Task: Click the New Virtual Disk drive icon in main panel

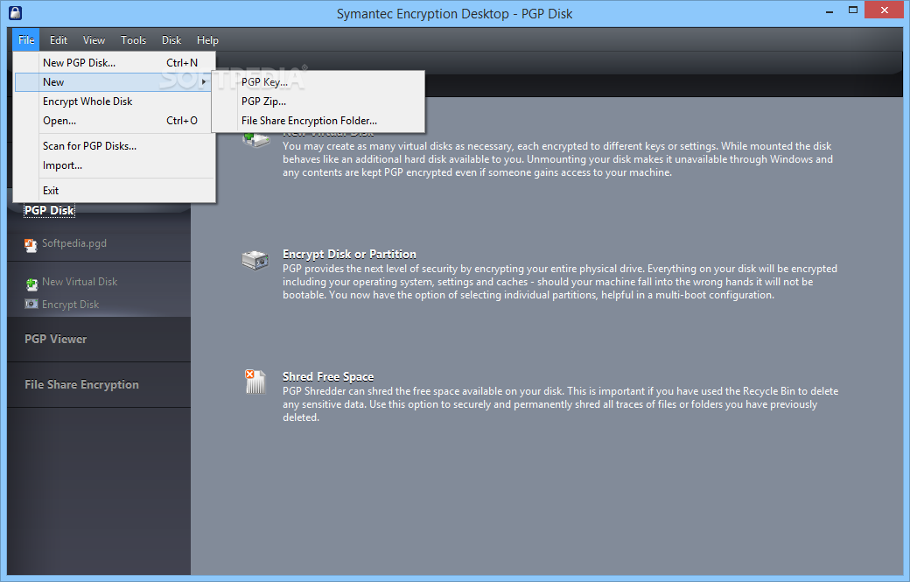Action: (256, 140)
